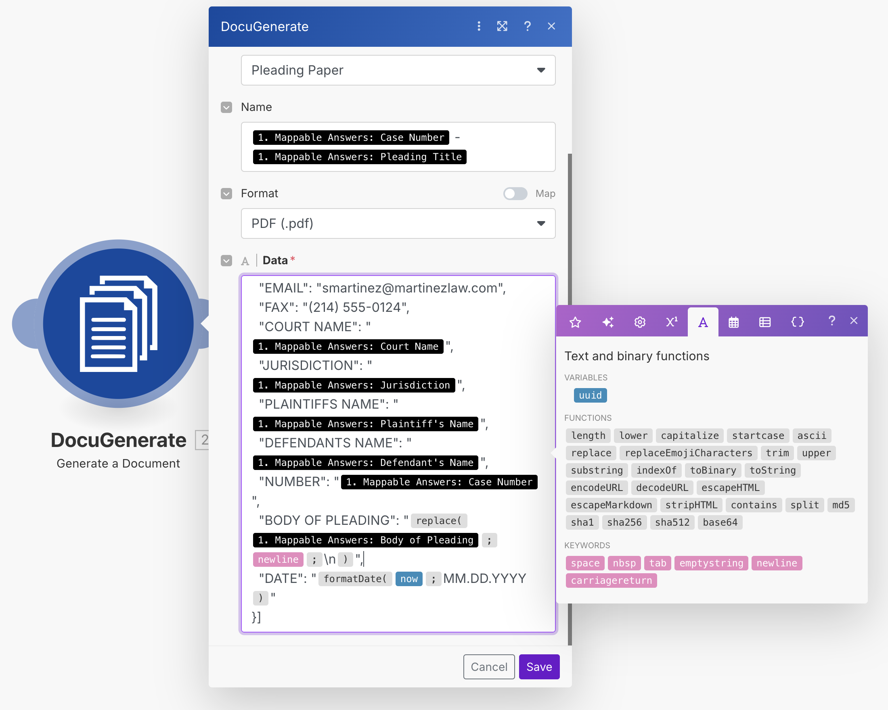Insert the substring function
The image size is (888, 710).
pyautogui.click(x=597, y=470)
